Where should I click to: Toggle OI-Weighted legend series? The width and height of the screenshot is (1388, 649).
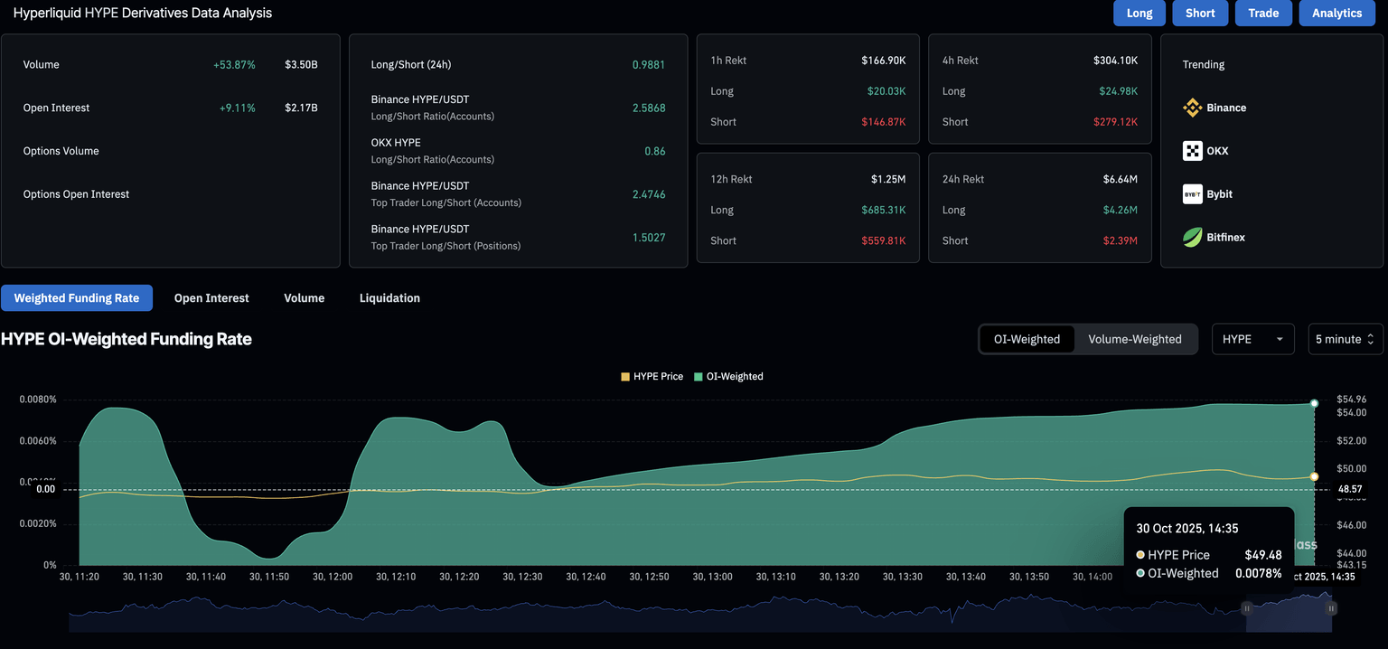click(728, 377)
